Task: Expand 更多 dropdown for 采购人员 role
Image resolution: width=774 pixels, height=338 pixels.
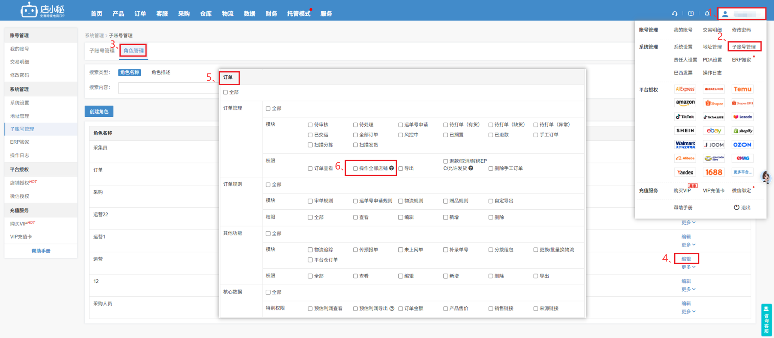Action: pos(688,311)
